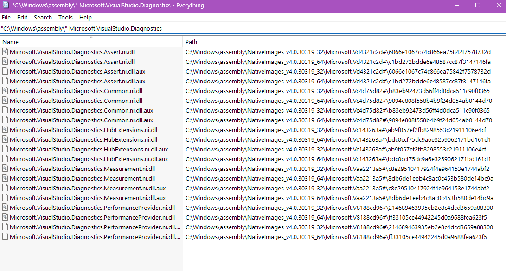Click icon of Measurement.ni.dll in 8db6de1eeb4 row
This screenshot has height=271, width=506.
point(5,178)
